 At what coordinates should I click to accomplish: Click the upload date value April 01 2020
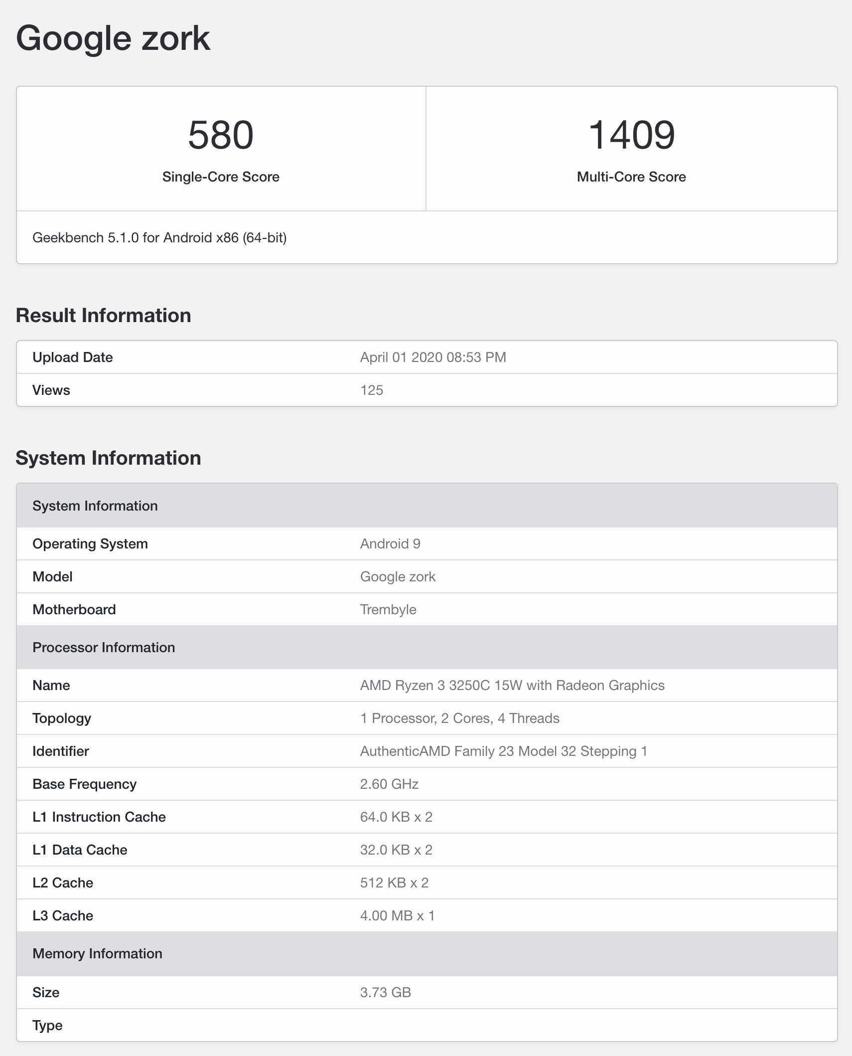(432, 357)
